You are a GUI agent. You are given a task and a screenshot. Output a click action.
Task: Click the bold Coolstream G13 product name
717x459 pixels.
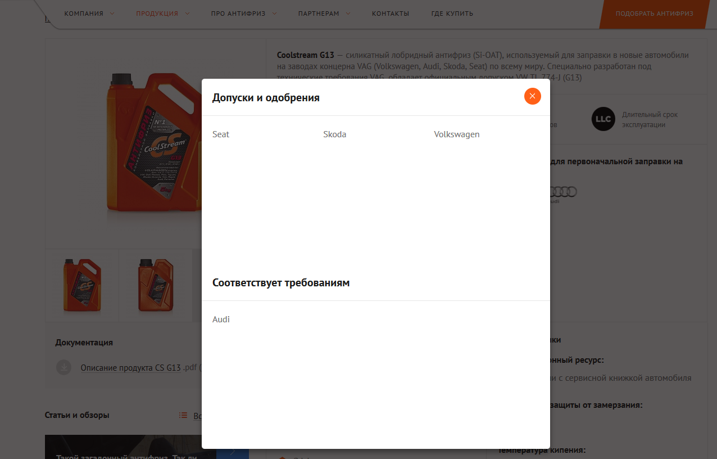click(306, 55)
